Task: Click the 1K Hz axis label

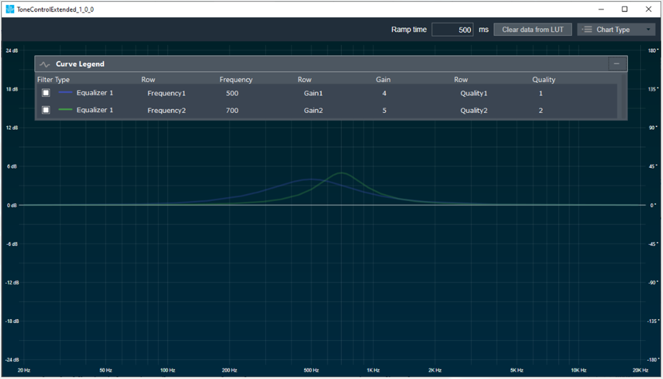Action: click(x=373, y=371)
